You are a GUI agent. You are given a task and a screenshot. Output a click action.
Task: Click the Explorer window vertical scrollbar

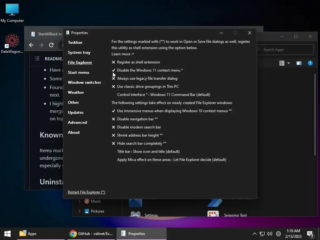point(315,114)
